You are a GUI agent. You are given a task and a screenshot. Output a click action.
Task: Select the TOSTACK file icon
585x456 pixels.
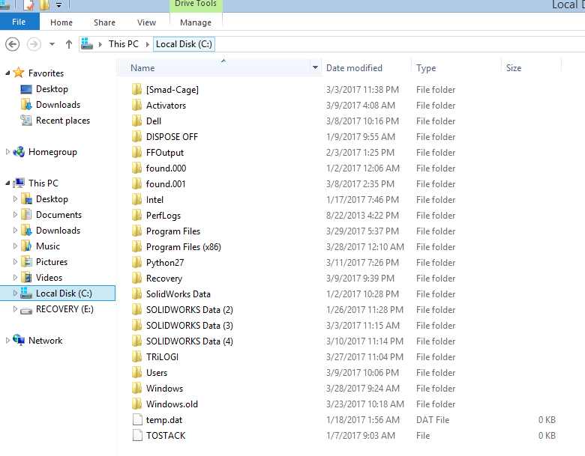click(138, 435)
